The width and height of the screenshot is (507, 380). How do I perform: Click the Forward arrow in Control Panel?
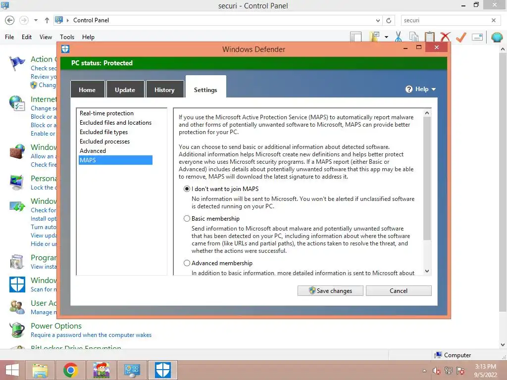[24, 20]
